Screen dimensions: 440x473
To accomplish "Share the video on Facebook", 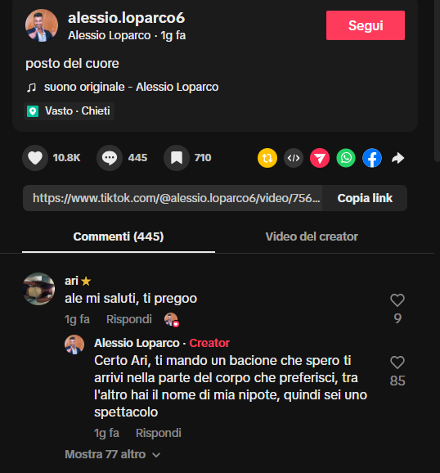I will [x=372, y=158].
